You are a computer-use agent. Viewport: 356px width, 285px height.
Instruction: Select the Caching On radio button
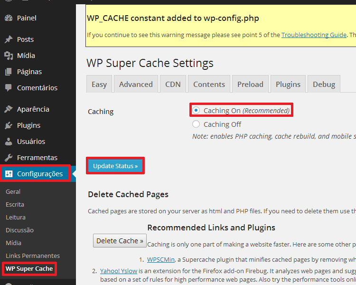196,111
